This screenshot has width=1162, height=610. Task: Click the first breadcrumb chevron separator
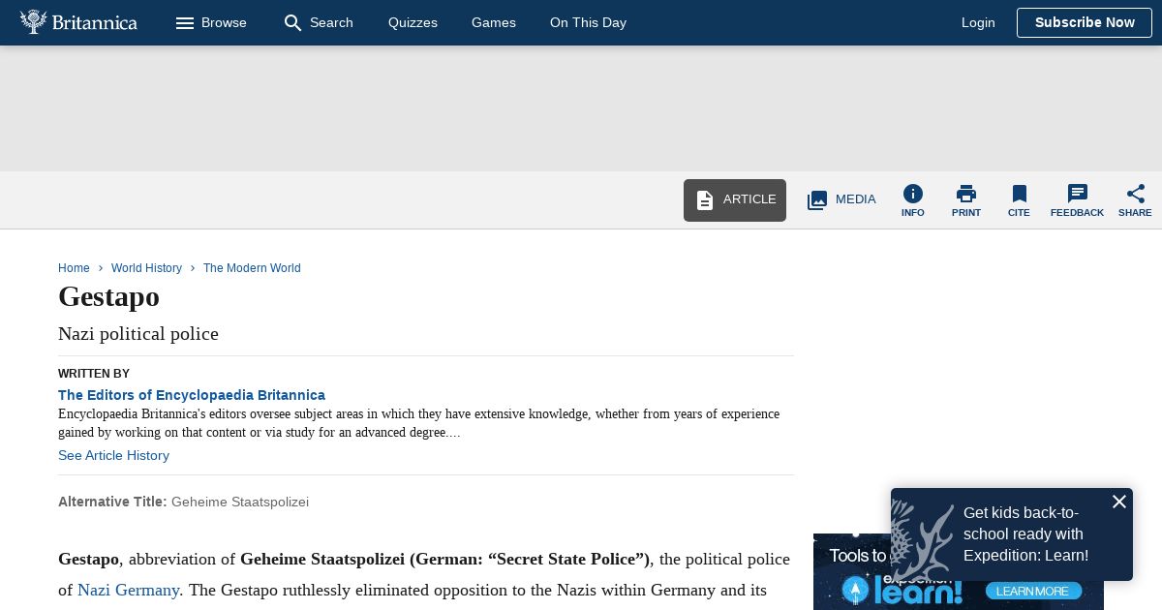(x=100, y=268)
